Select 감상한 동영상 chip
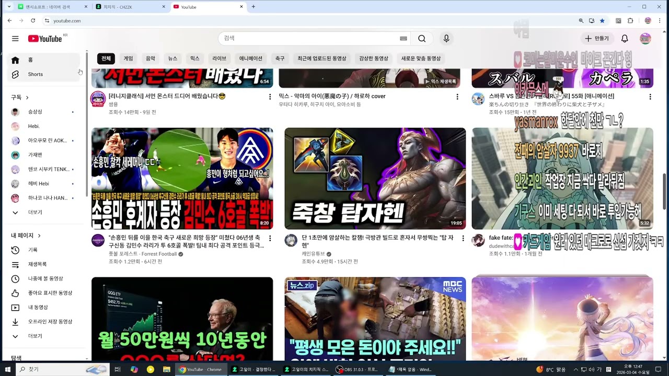This screenshot has height=376, width=669. tap(374, 58)
